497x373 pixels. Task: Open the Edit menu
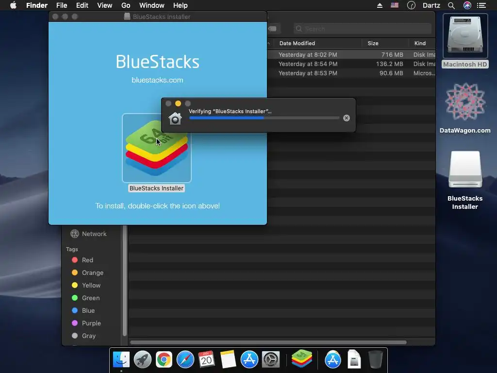click(82, 5)
